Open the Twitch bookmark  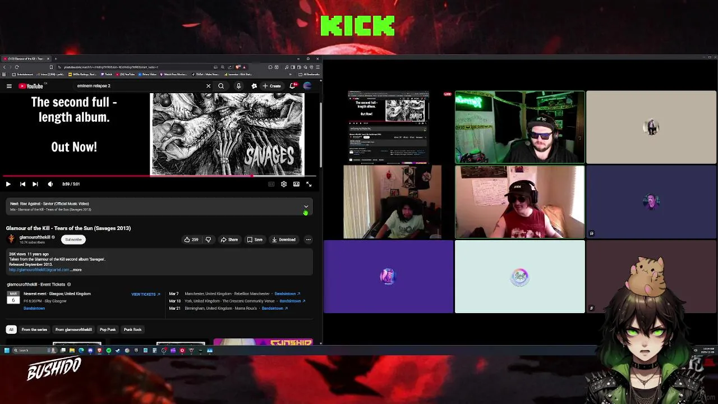(x=107, y=74)
